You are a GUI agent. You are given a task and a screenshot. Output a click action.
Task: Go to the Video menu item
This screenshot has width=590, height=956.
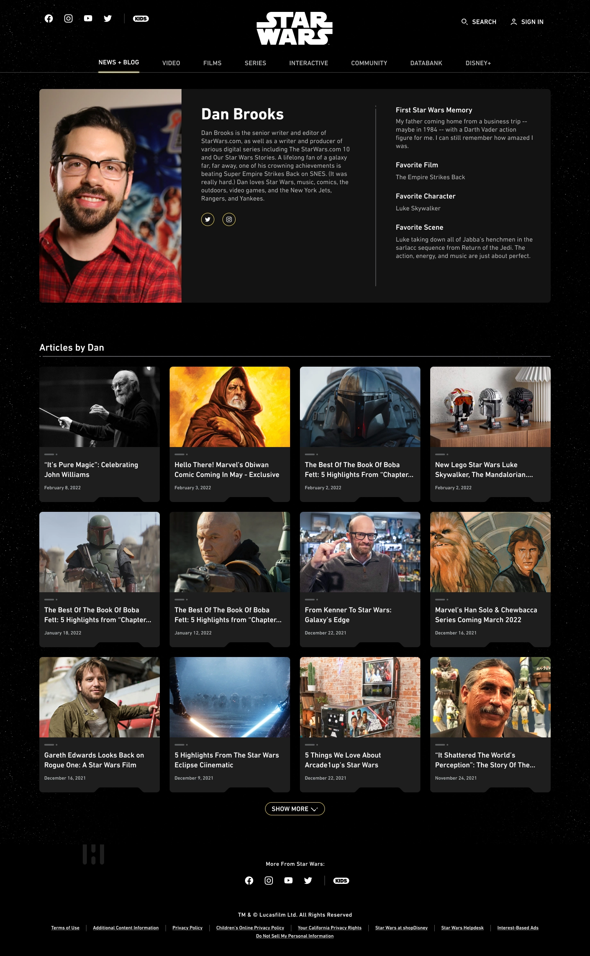171,63
